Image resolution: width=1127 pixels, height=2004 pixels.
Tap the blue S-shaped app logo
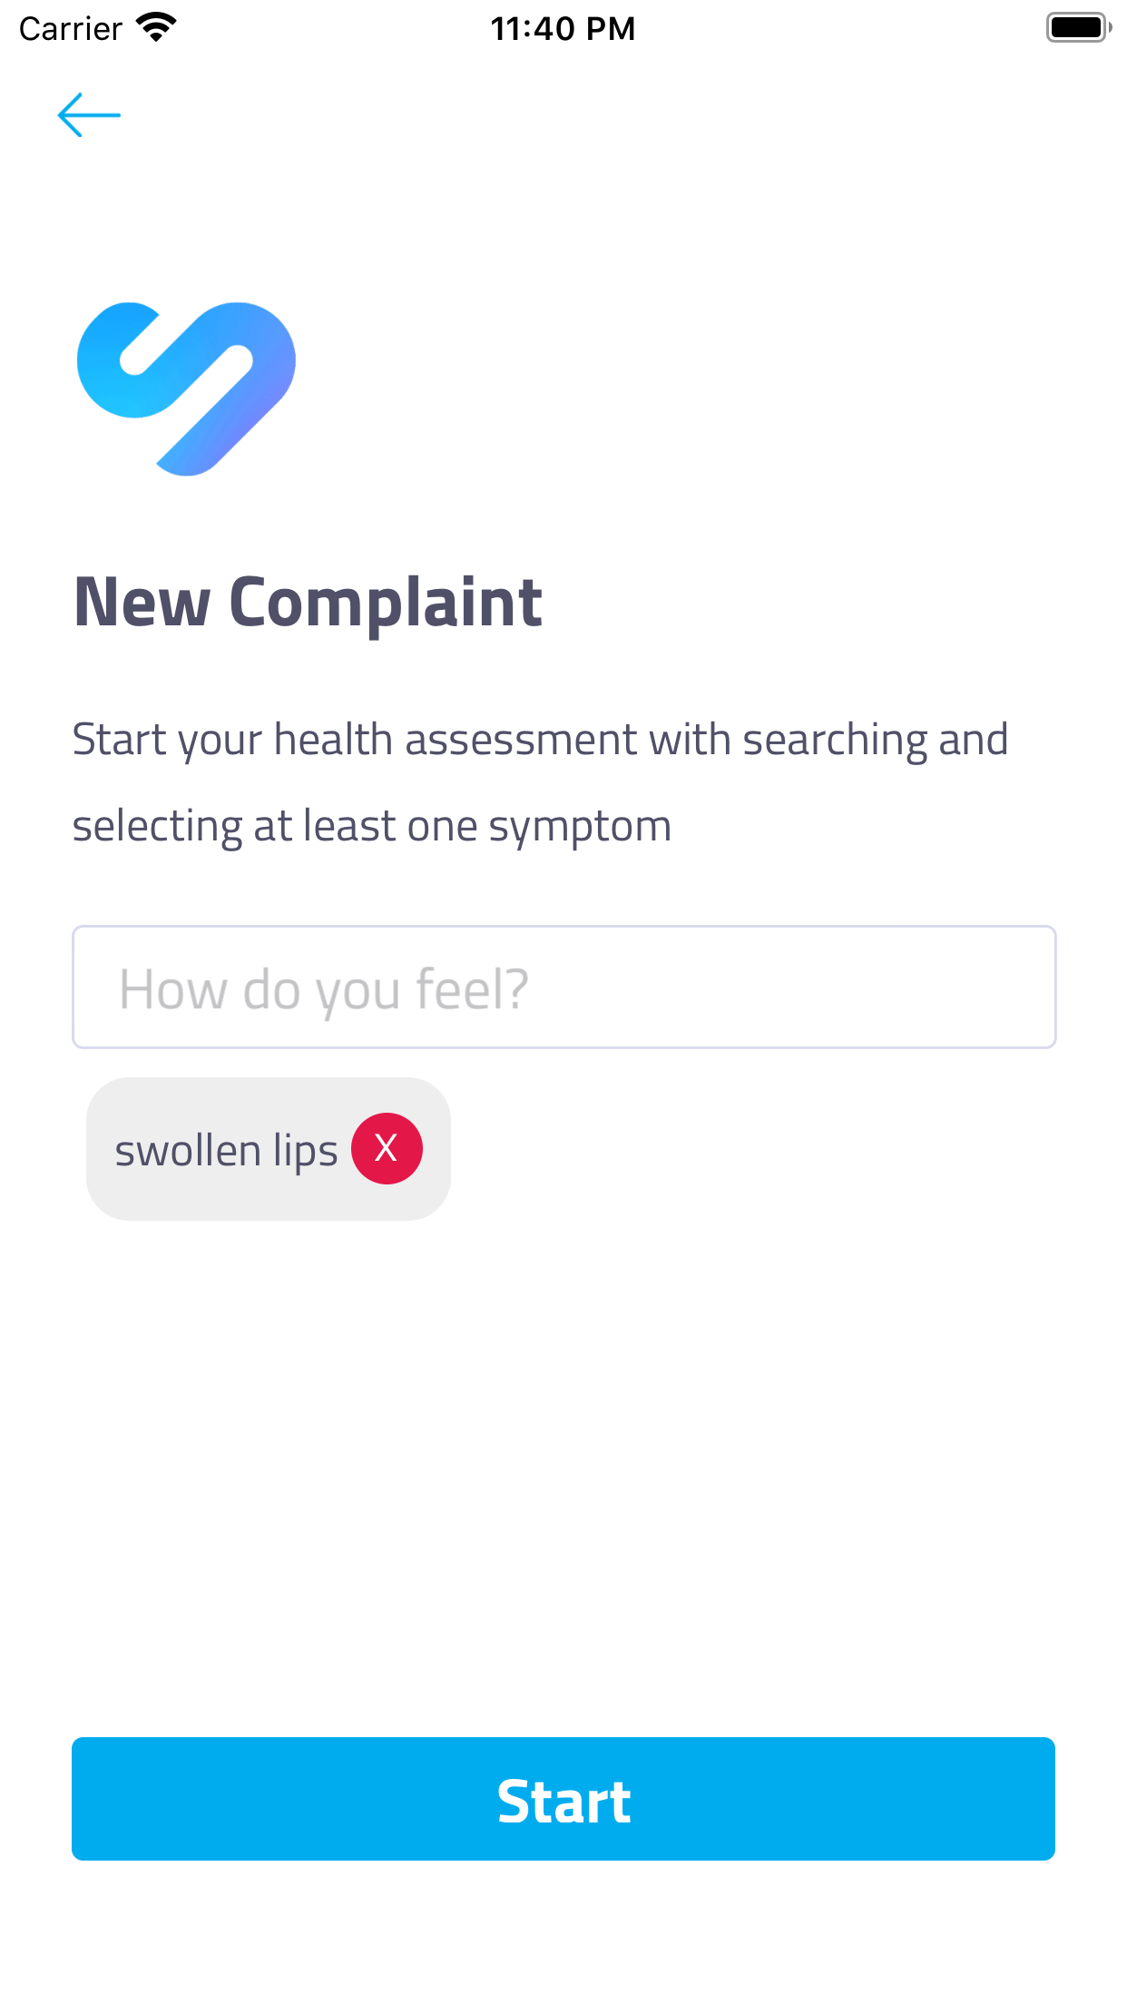click(x=186, y=388)
